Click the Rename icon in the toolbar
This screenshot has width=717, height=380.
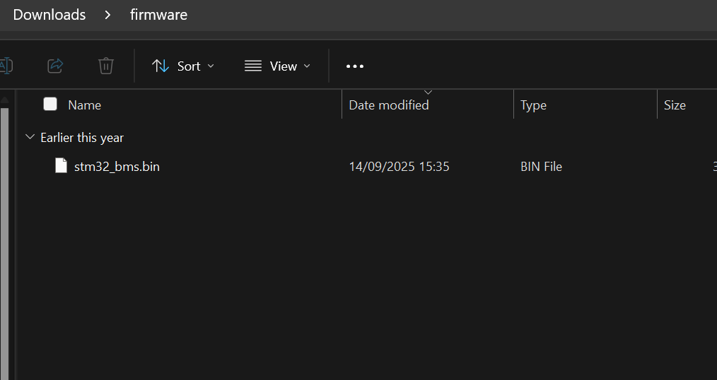tap(6, 66)
